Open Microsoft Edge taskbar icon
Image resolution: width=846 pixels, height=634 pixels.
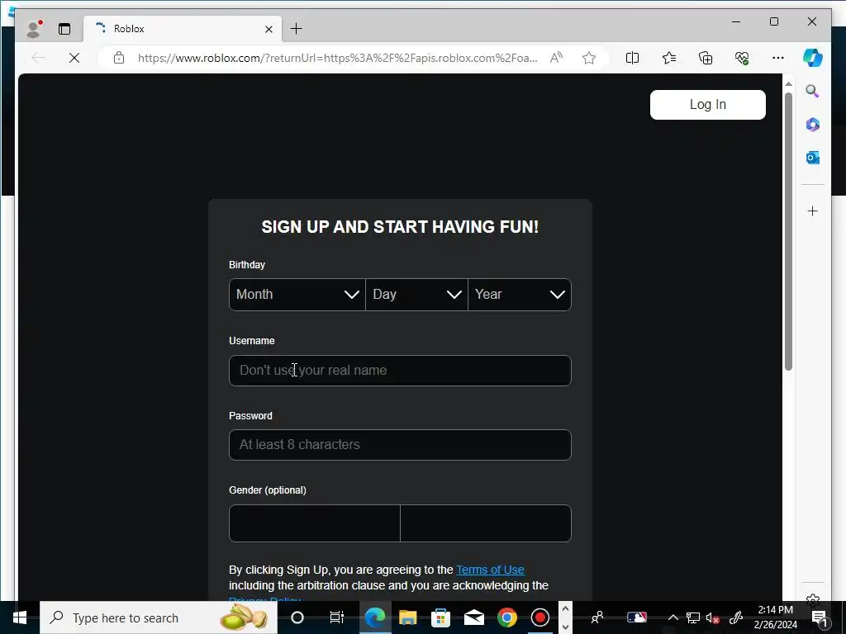[x=374, y=617]
